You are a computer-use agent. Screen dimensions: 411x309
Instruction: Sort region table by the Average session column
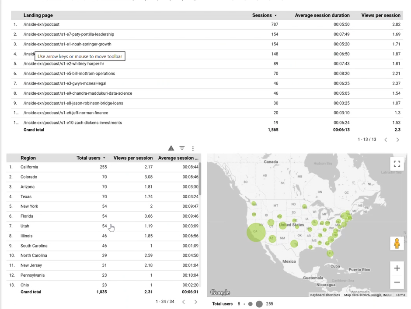[x=178, y=158]
